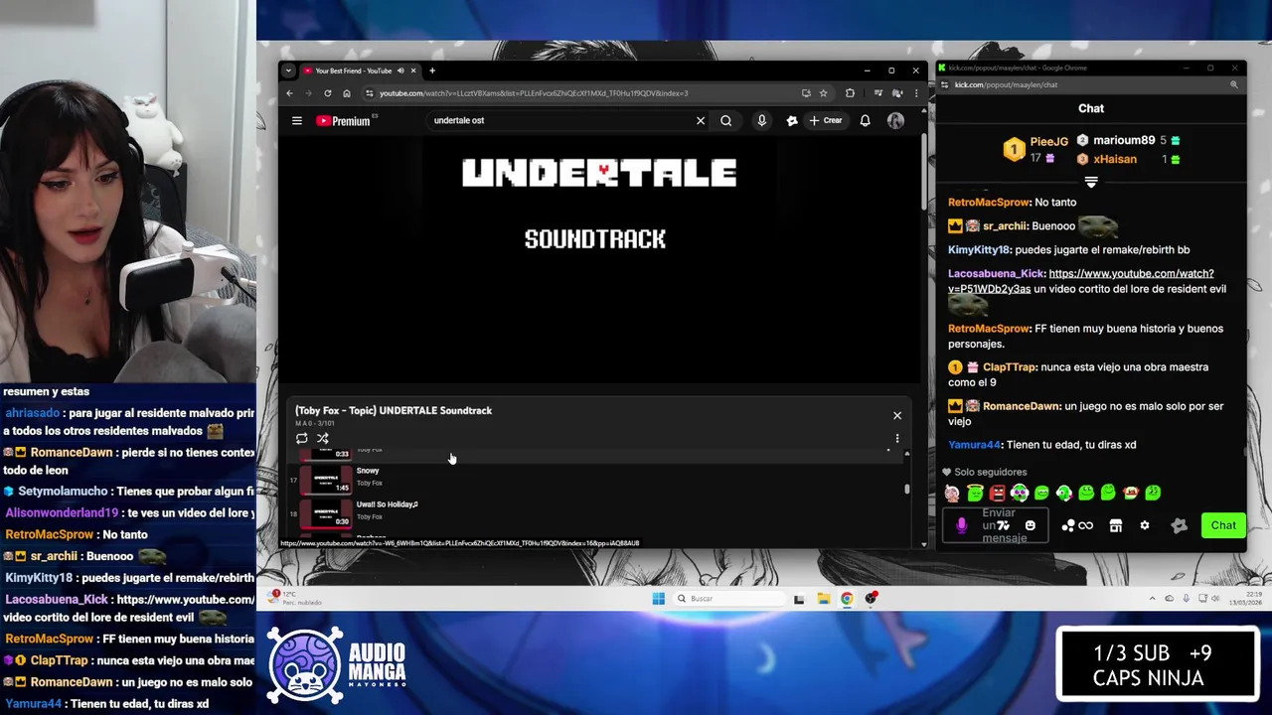Image resolution: width=1272 pixels, height=715 pixels.
Task: Open the Chrome three-dot menu
Action: pos(915,93)
